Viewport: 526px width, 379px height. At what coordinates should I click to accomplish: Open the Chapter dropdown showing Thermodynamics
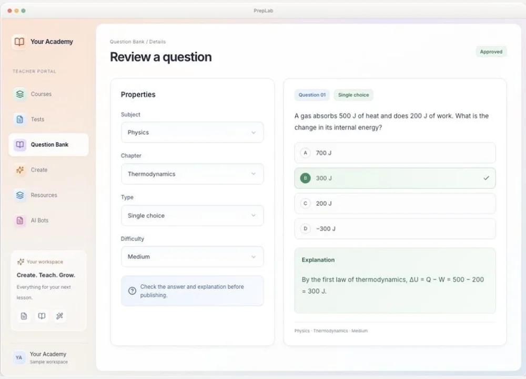coord(192,174)
